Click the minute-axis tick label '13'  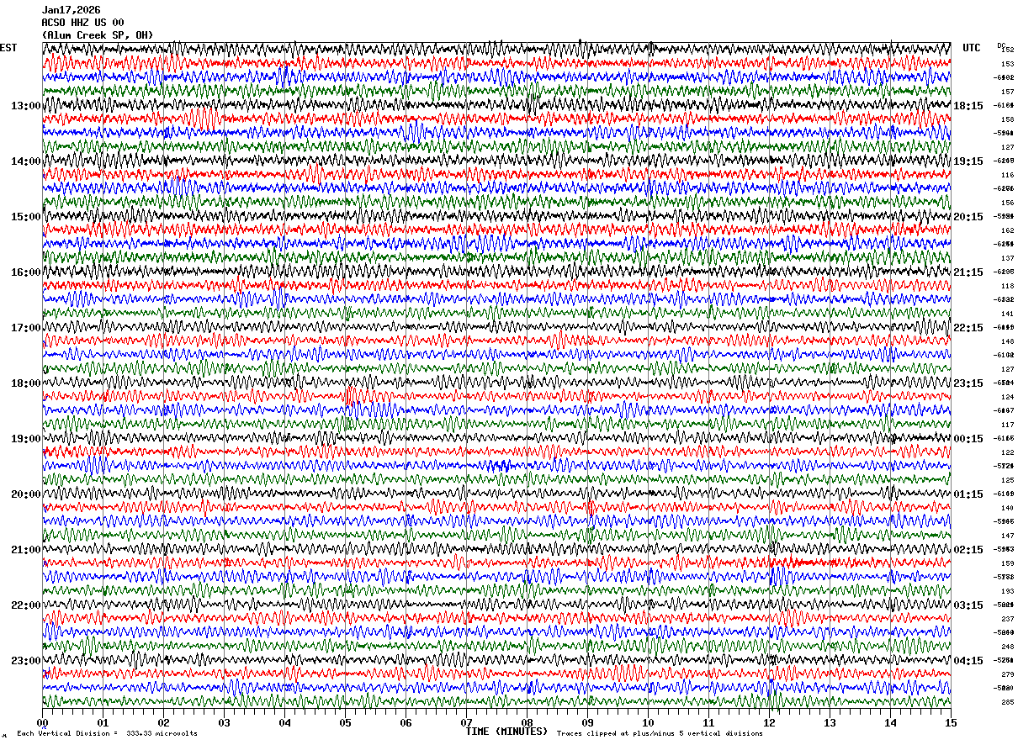(x=830, y=722)
